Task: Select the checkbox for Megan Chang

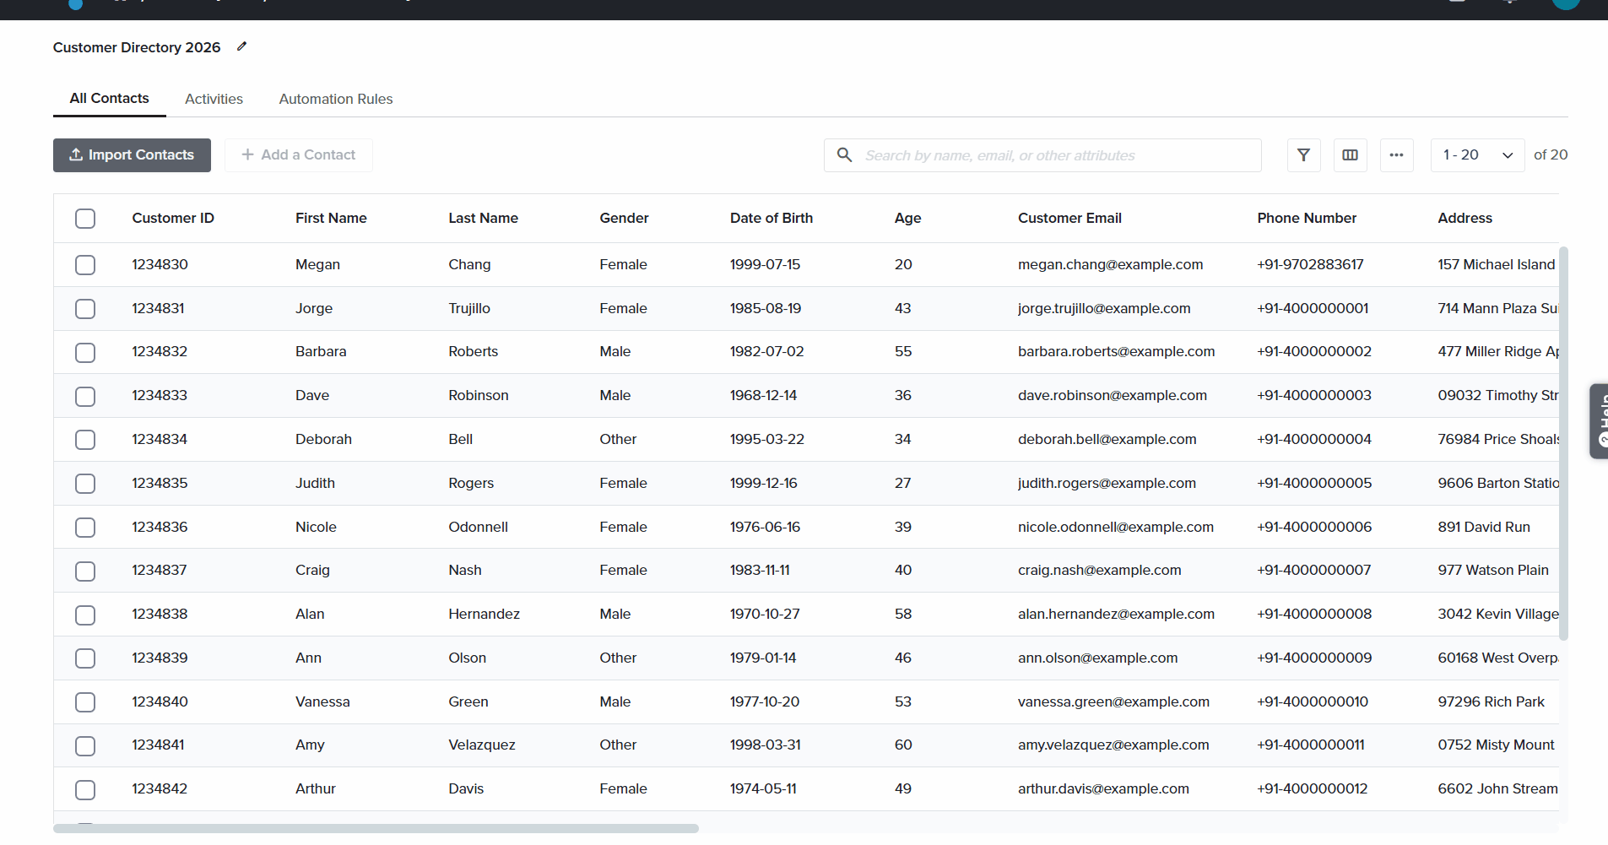Action: click(85, 265)
